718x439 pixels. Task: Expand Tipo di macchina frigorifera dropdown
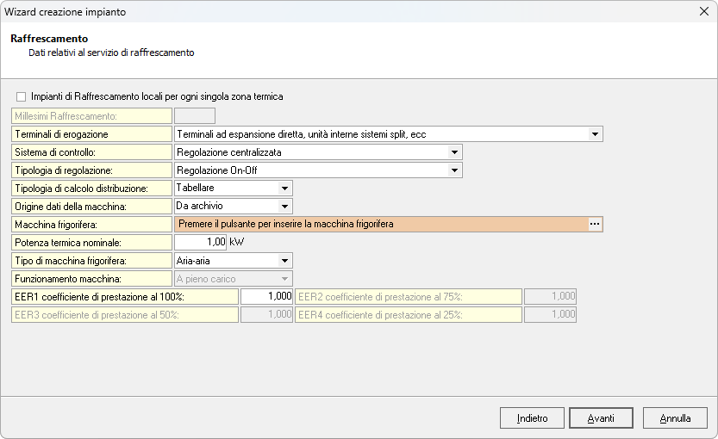(x=284, y=260)
